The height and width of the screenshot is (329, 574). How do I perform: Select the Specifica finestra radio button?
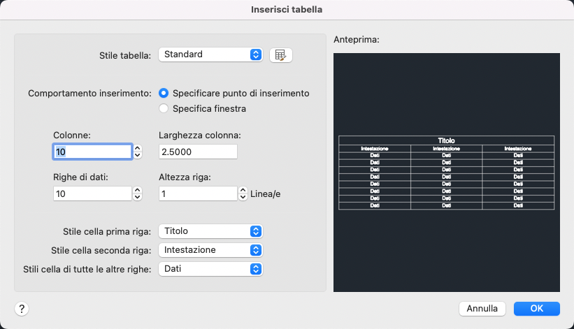tap(164, 108)
